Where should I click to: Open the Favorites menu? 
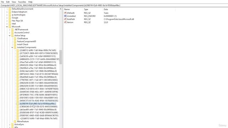[x=22, y=2]
